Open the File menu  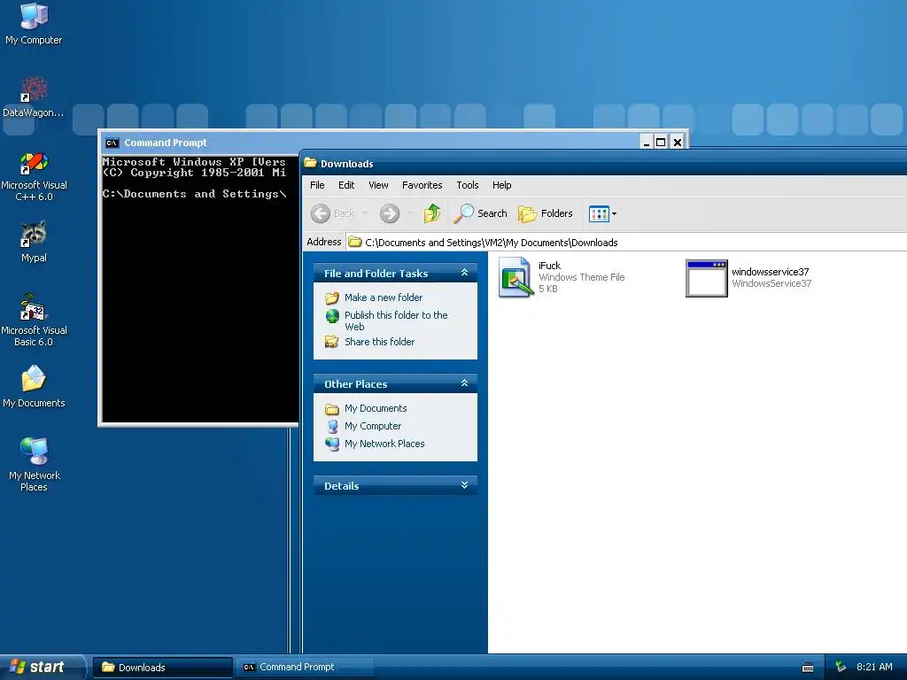[x=317, y=185]
